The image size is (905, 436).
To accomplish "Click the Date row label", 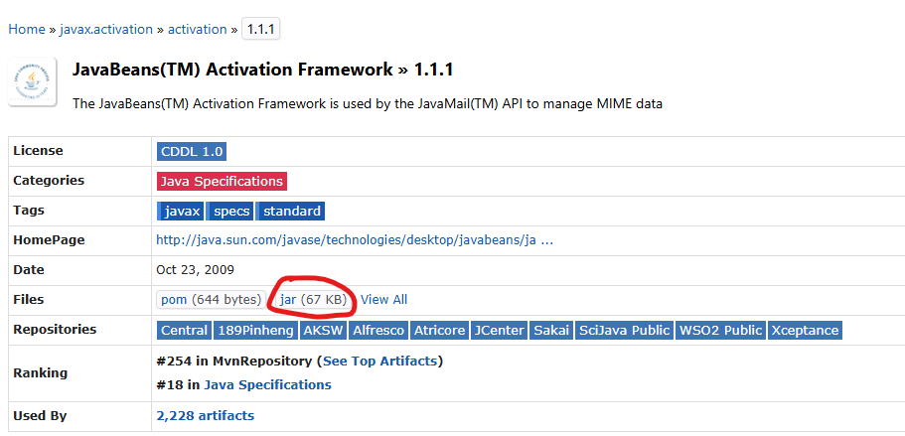I will tap(29, 270).
